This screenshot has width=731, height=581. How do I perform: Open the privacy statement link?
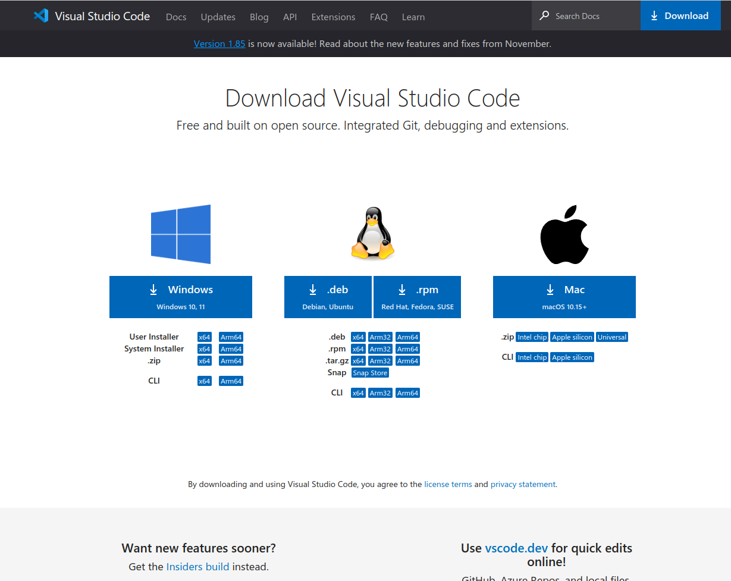coord(523,485)
